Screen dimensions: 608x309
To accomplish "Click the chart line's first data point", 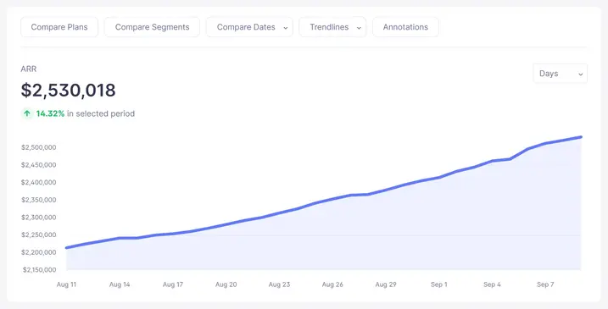I will point(67,248).
